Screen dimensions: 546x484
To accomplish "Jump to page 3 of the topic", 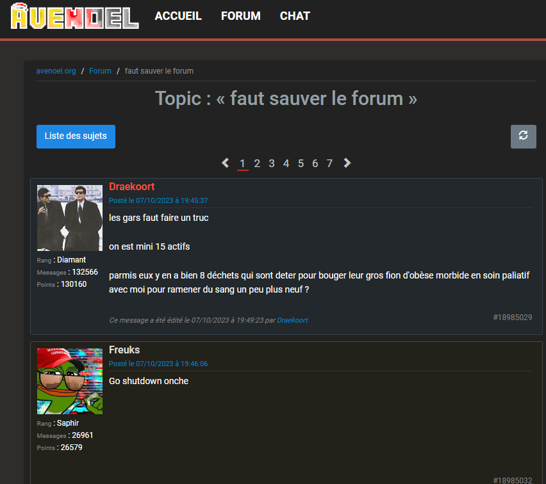I will click(x=272, y=163).
